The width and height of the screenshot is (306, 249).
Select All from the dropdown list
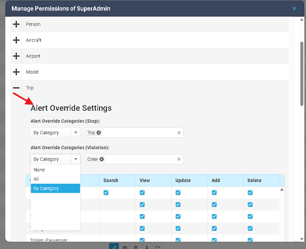(x=36, y=179)
